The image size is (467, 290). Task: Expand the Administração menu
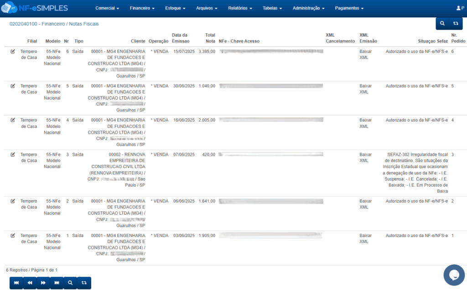tap(309, 8)
